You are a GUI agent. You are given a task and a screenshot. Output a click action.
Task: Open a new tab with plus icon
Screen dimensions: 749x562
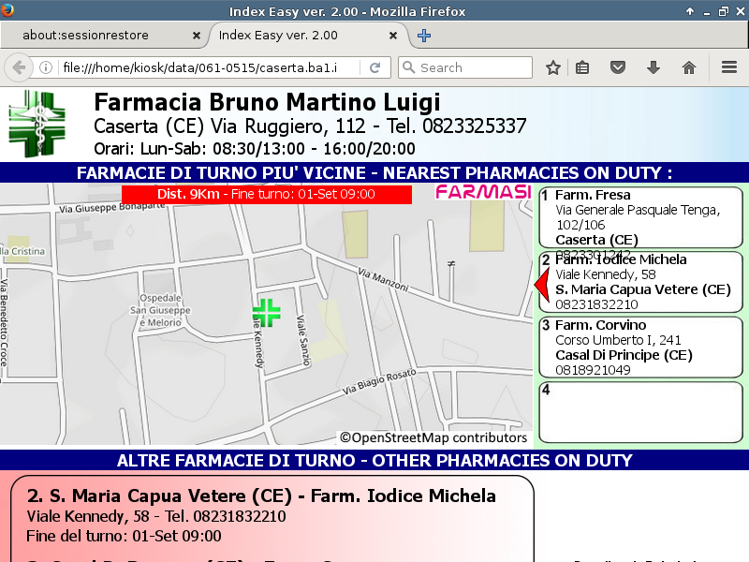tap(424, 36)
